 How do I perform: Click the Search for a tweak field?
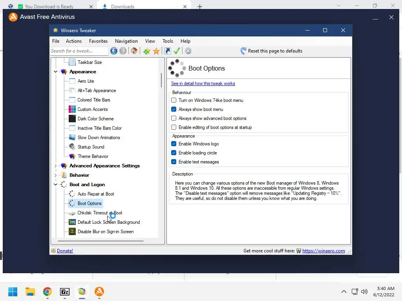click(x=79, y=51)
